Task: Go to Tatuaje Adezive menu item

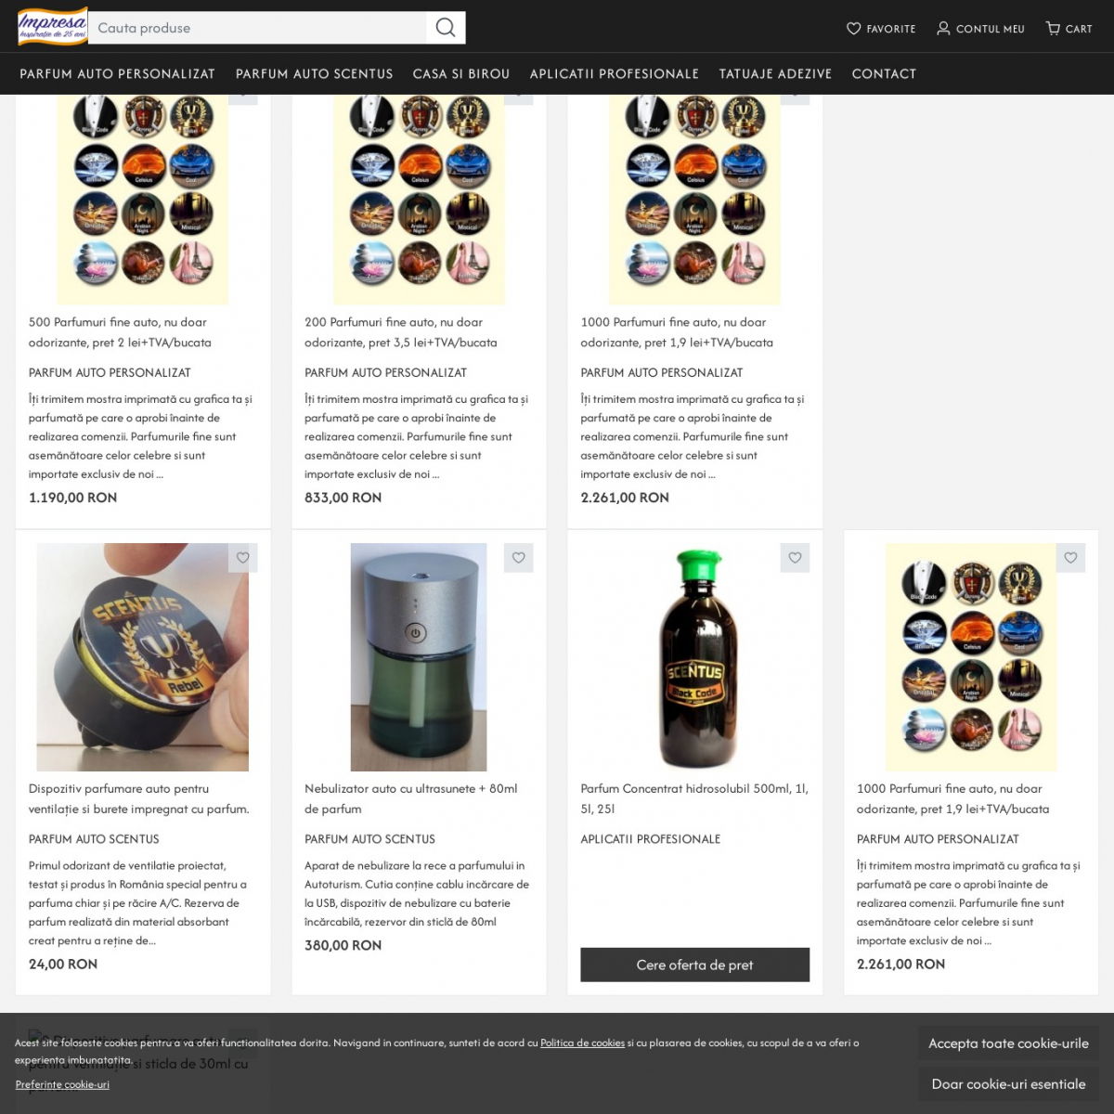Action: click(x=775, y=74)
